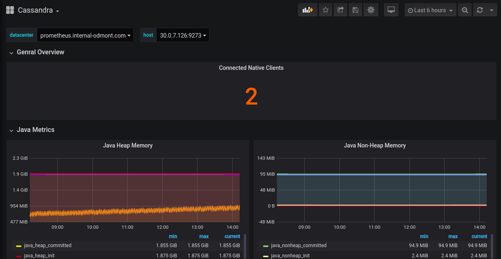Open the refresh interval dropdown arrow
Viewport: 501px width, 259px height.
point(492,10)
